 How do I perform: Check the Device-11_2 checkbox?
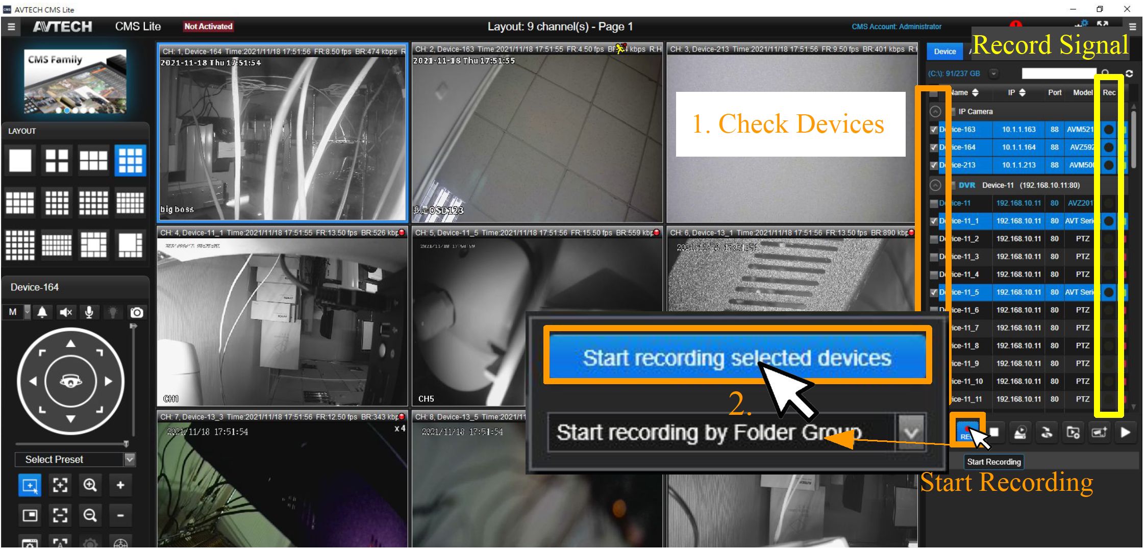[x=934, y=239]
